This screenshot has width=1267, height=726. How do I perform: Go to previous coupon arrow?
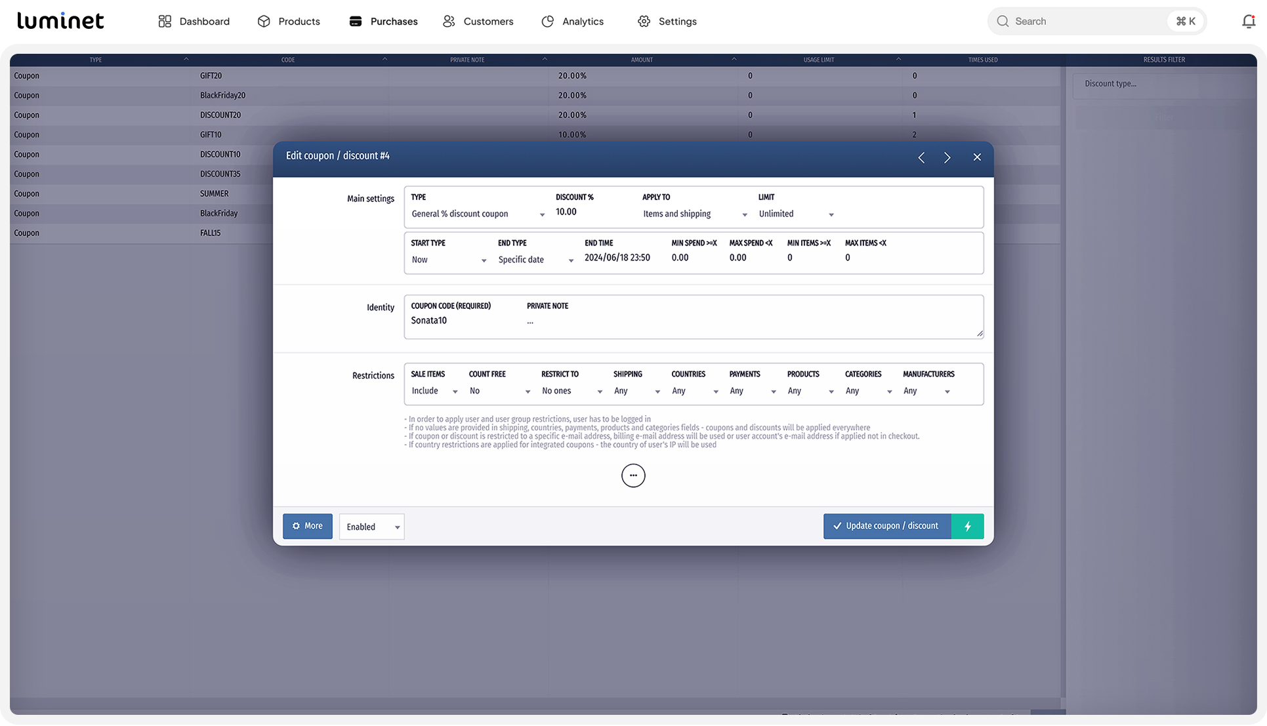point(921,157)
